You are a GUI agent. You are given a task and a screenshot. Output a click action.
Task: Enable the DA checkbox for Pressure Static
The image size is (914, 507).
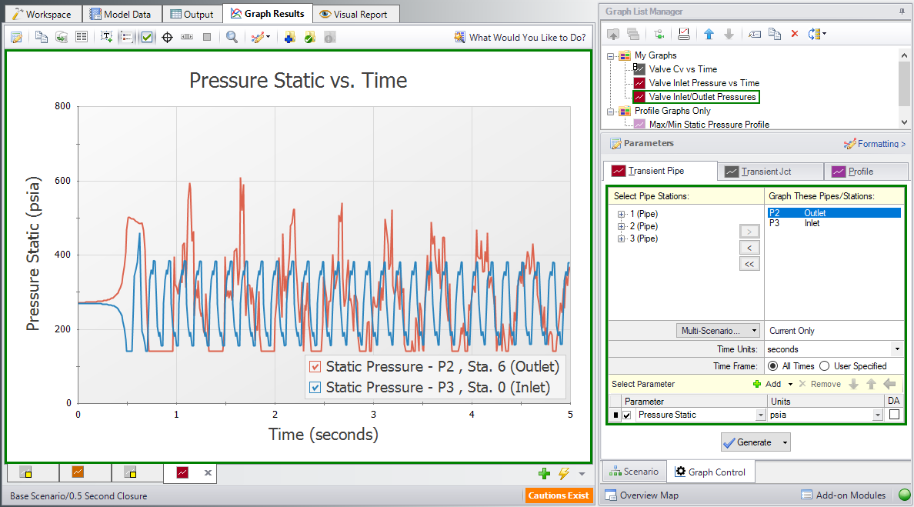point(894,415)
